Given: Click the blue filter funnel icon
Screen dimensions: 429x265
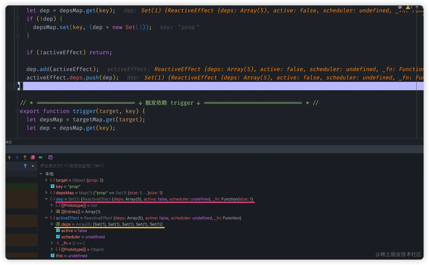Looking at the screenshot, I should tap(25, 166).
